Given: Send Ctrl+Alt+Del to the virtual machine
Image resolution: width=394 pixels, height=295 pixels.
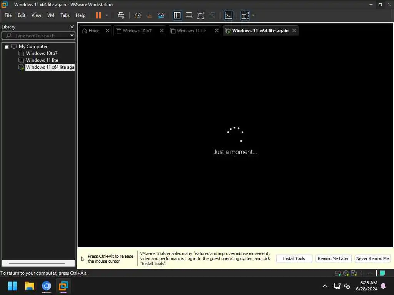Looking at the screenshot, I should click(x=121, y=15).
